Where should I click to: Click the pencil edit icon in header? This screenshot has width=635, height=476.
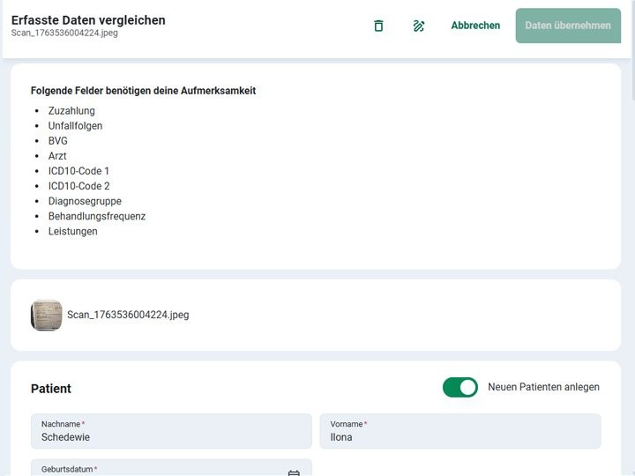click(x=419, y=26)
